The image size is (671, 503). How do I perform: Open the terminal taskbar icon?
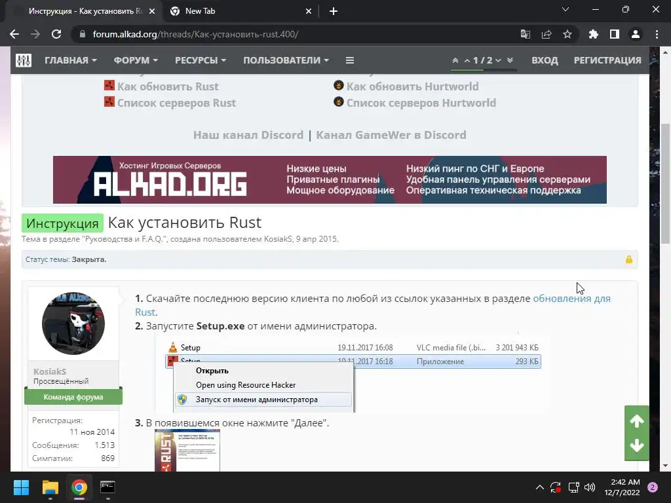107,487
